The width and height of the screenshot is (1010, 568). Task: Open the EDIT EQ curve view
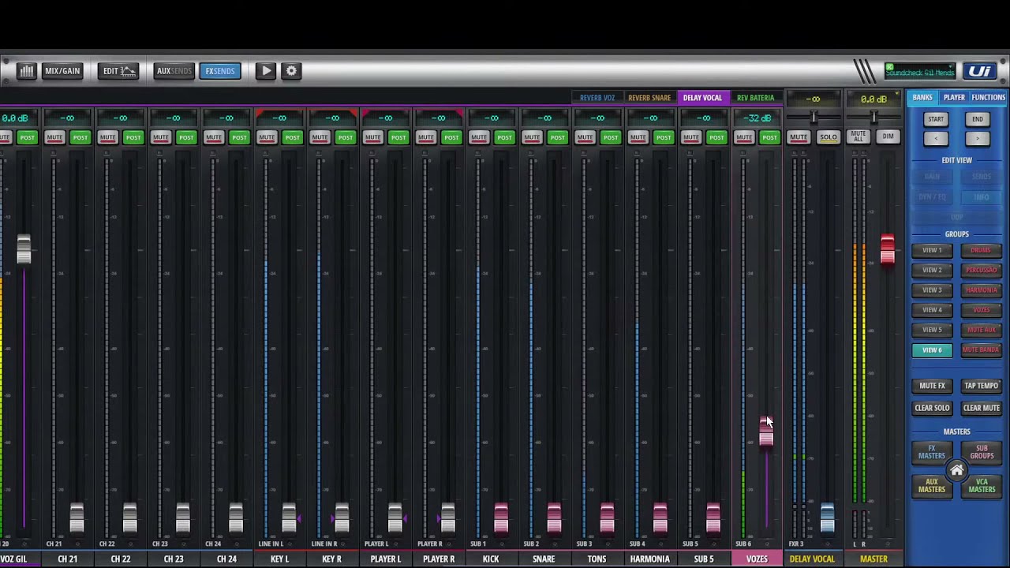click(x=119, y=71)
